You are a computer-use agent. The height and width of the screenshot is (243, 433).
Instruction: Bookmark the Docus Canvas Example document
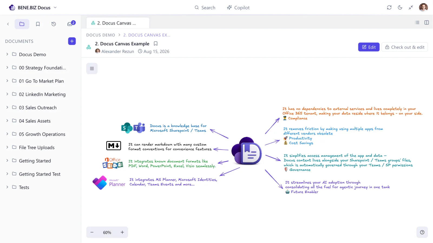(156, 43)
